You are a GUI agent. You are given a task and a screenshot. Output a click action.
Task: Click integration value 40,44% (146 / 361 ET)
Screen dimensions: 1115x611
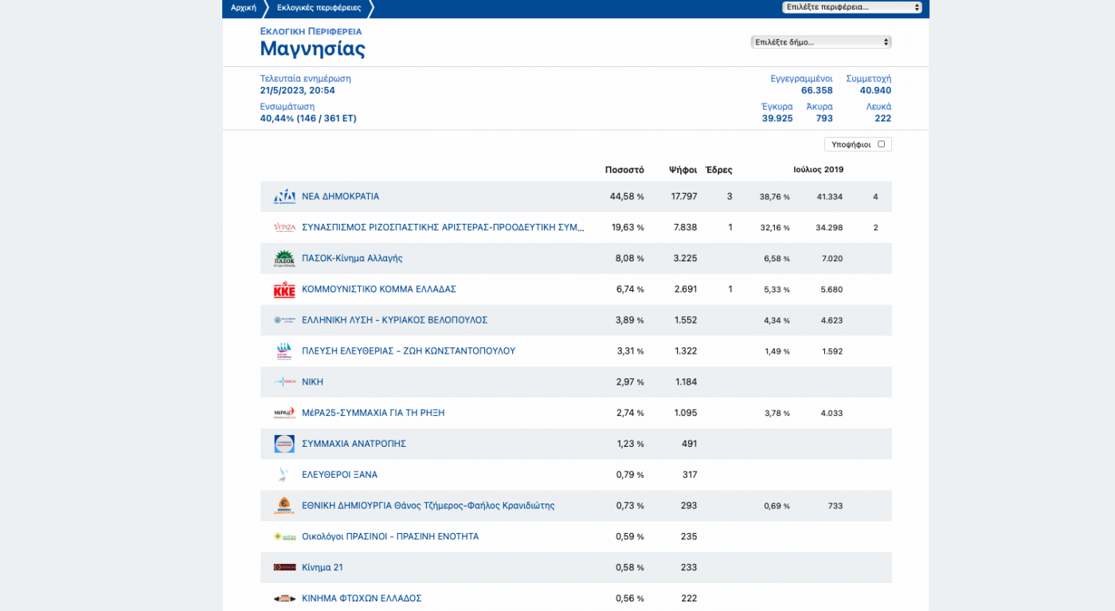[x=308, y=119]
